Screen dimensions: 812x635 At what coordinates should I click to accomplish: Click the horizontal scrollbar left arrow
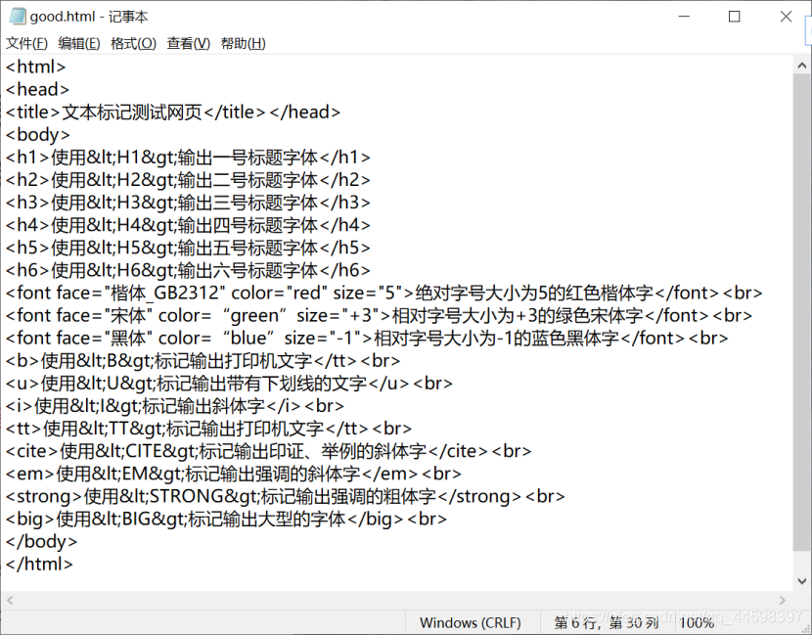coord(10,601)
